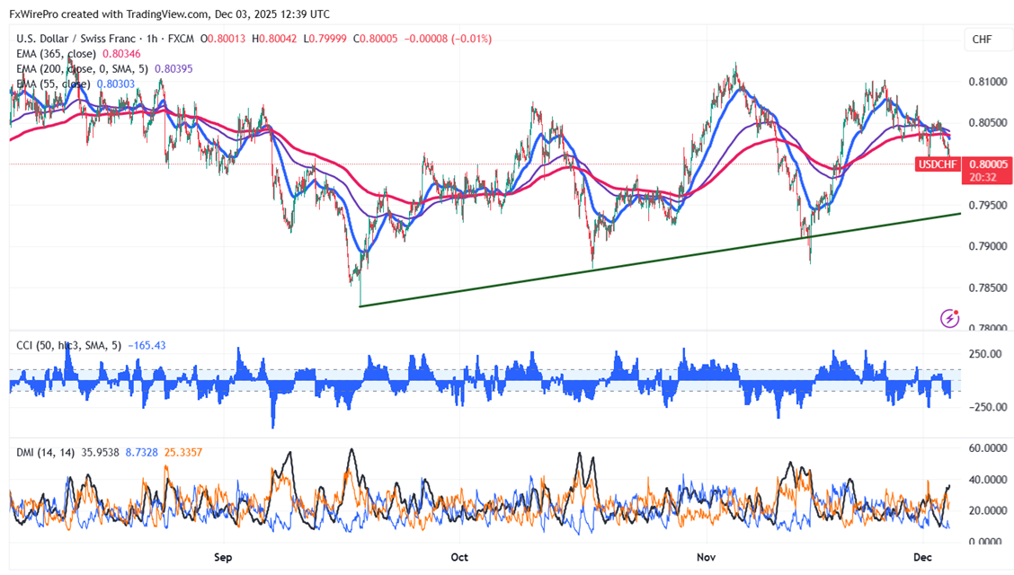This screenshot has width=1014, height=575.
Task: Select the EMA (200, close, 0, SMA, 5) legend
Action: point(82,68)
